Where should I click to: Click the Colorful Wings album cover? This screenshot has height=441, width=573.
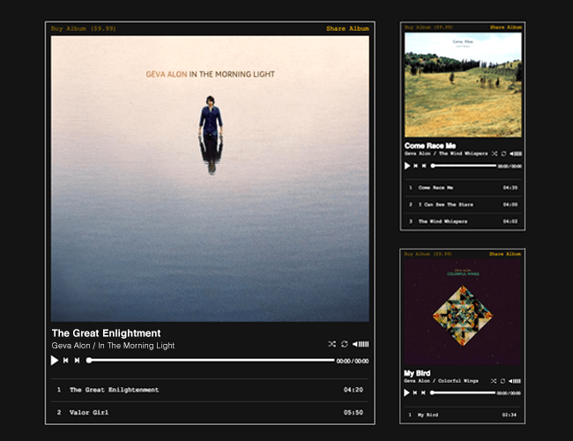coord(462,311)
